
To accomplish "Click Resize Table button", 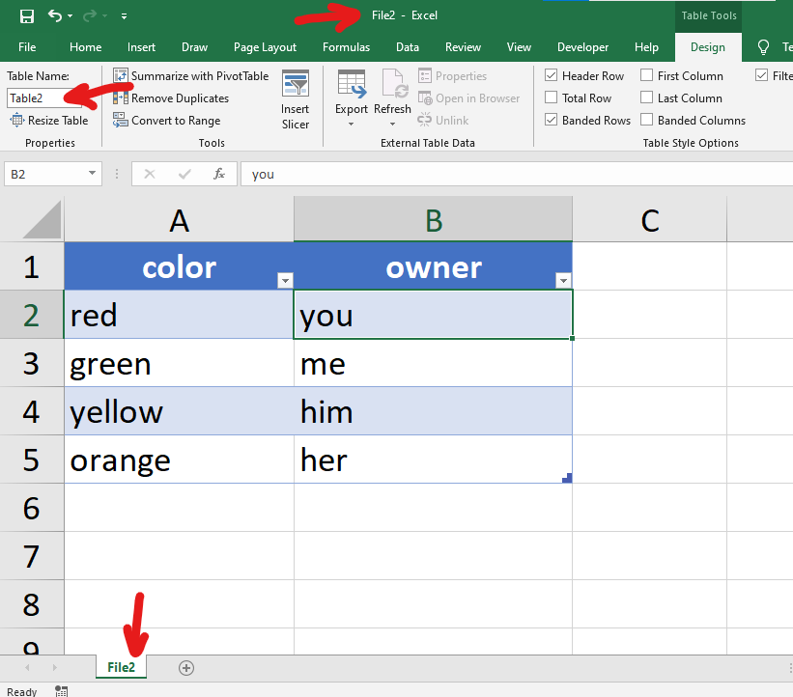I will pos(49,121).
